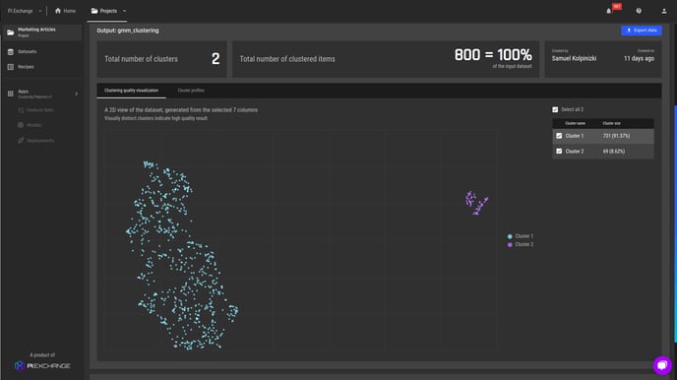Toggle the Select all 2 checkbox
The width and height of the screenshot is (677, 380).
point(555,109)
